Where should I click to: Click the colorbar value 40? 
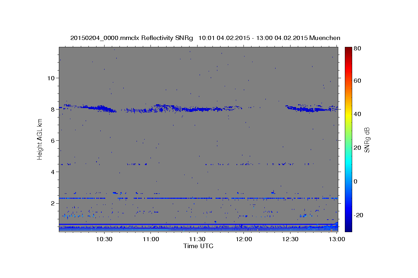[358, 114]
